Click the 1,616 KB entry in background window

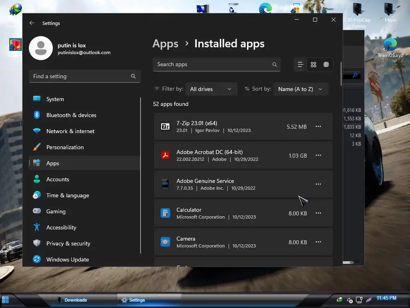tap(352, 110)
